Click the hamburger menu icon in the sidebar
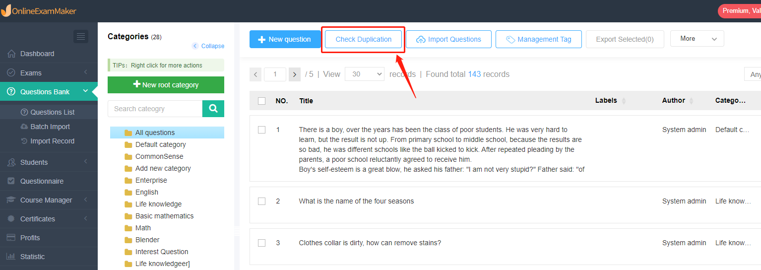The image size is (761, 270). point(81,36)
